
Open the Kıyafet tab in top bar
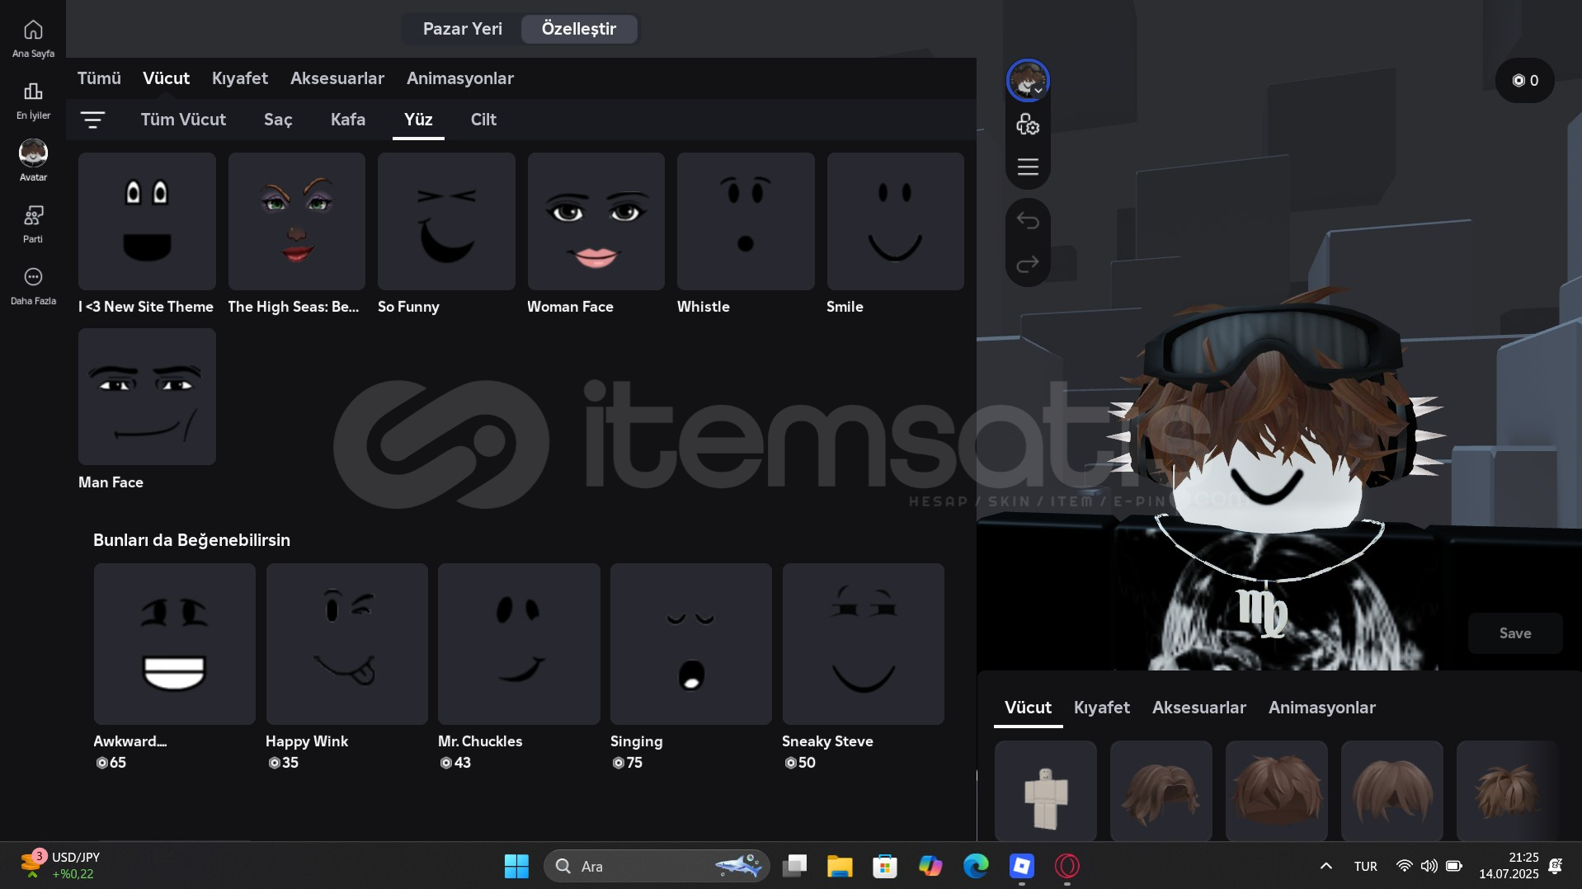[240, 78]
